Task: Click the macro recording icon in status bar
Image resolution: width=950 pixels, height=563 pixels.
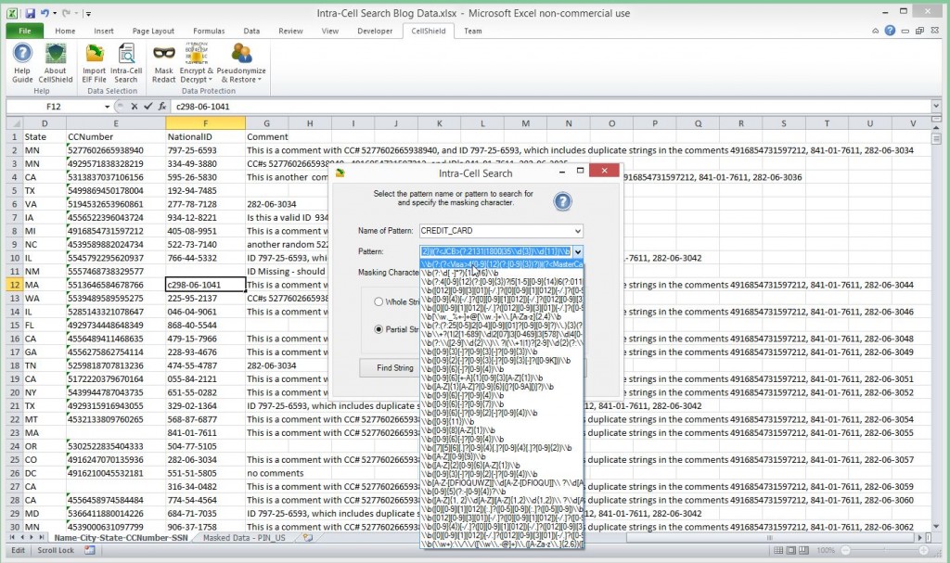Action: tap(90, 550)
